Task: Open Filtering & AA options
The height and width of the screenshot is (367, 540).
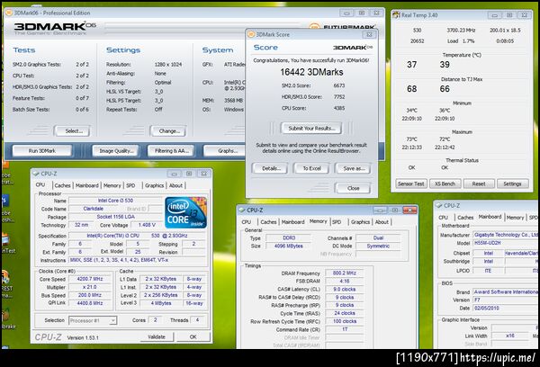Action: coord(171,151)
